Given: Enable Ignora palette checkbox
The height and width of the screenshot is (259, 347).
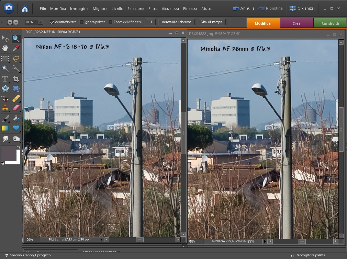Looking at the screenshot, I should coord(81,22).
